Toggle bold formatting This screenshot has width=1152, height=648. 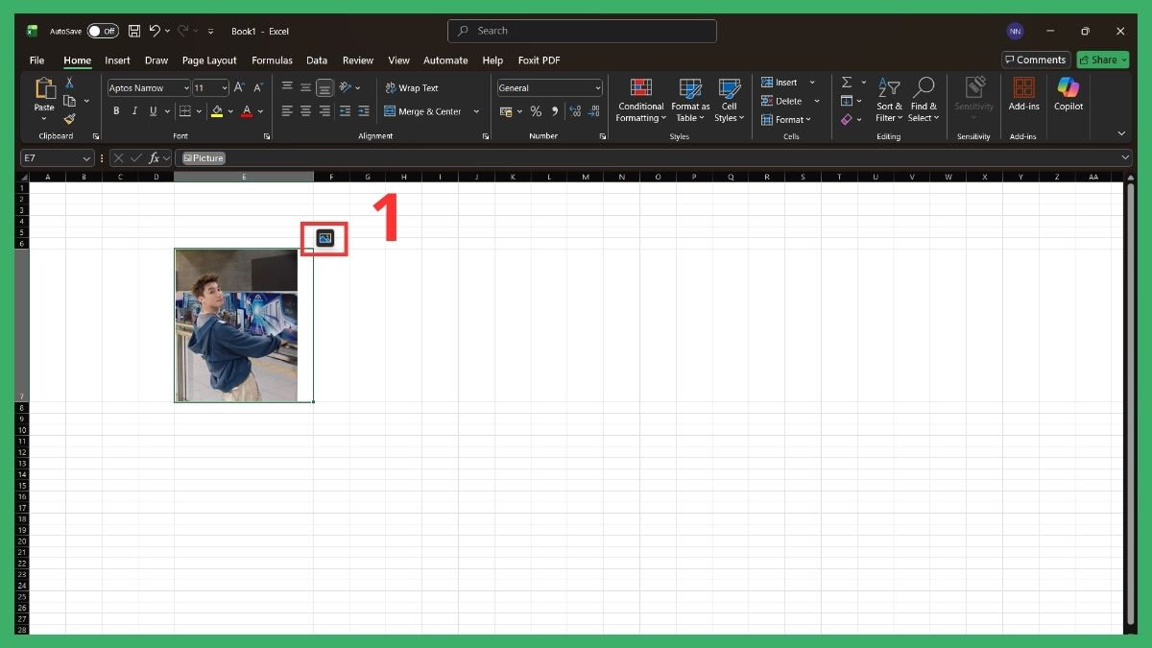pyautogui.click(x=116, y=110)
